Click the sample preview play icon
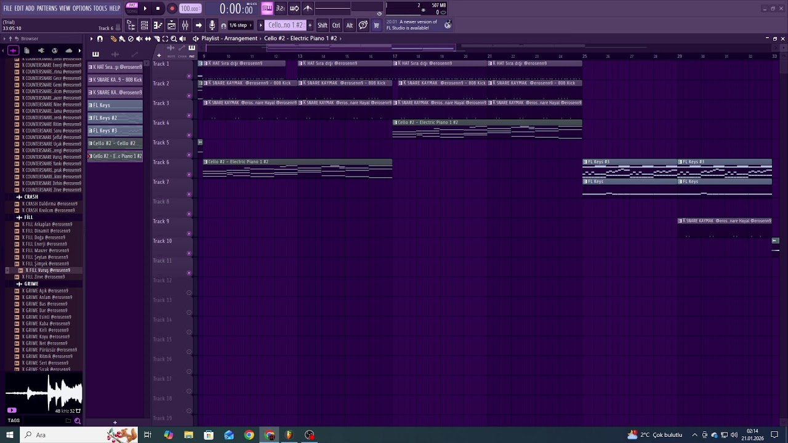Viewport: 788px width, 443px height. pos(12,410)
